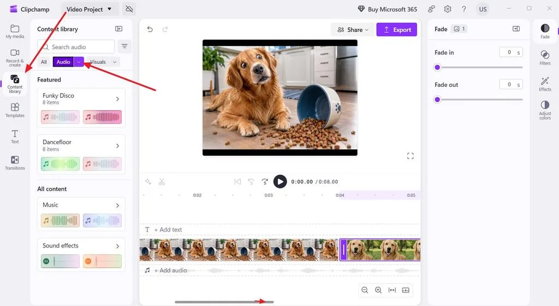Click the split scissors icon
Viewport: 559px width, 306px height.
162,182
